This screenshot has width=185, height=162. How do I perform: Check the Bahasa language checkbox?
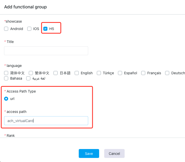(x=6, y=78)
